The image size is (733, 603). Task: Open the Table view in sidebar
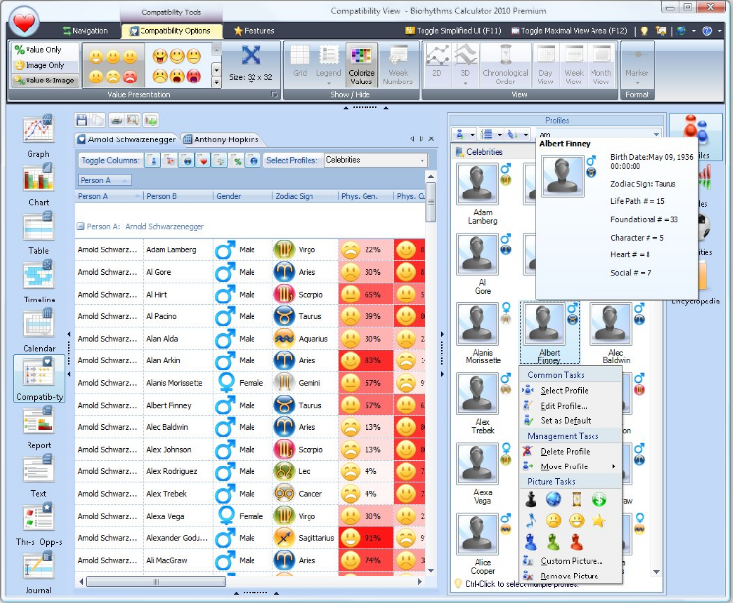pos(38,233)
